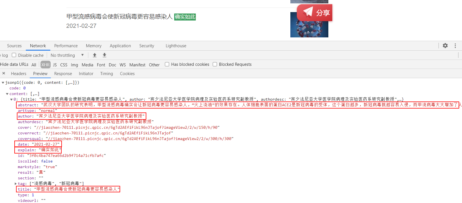This screenshot has height=203, width=462.
Task: Open the article titled 甲型流感病毒会使新冠病毒更容易感染人
Action: (119, 17)
